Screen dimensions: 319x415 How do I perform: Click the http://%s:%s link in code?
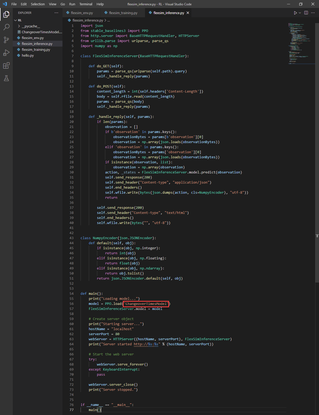pos(146,344)
